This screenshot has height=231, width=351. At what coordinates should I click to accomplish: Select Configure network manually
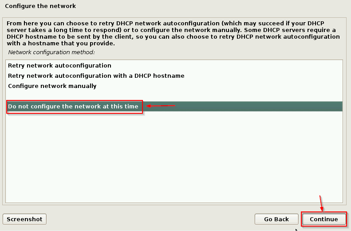pyautogui.click(x=174, y=86)
